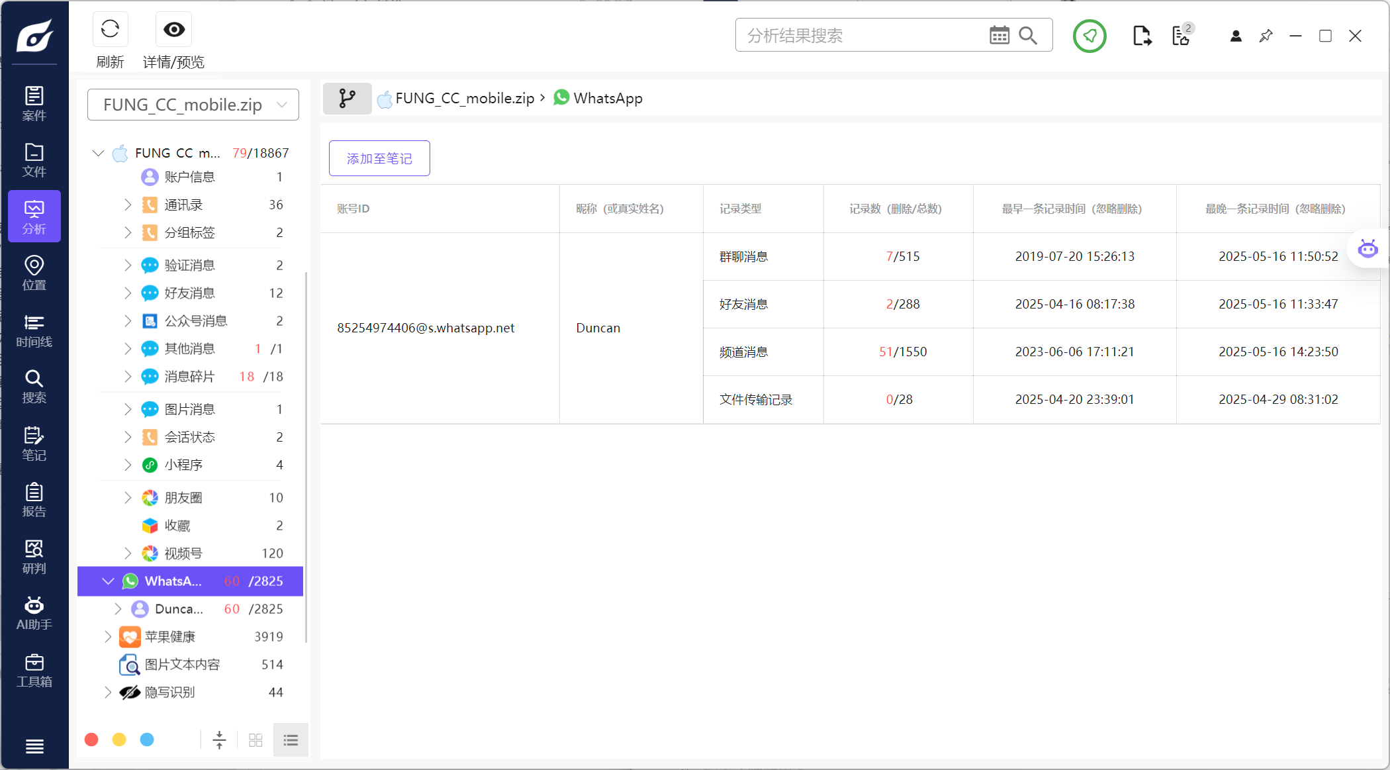
Task: Switch to list view toggle
Action: pos(291,740)
